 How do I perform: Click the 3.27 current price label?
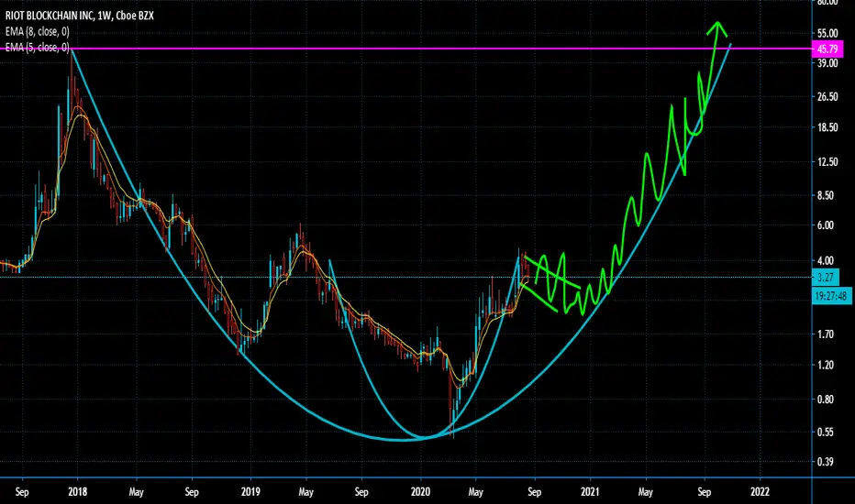pyautogui.click(x=825, y=278)
